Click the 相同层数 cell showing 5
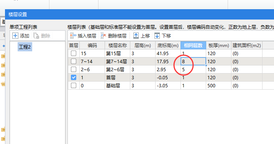The height and width of the screenshot is (144, 274). coord(193,69)
